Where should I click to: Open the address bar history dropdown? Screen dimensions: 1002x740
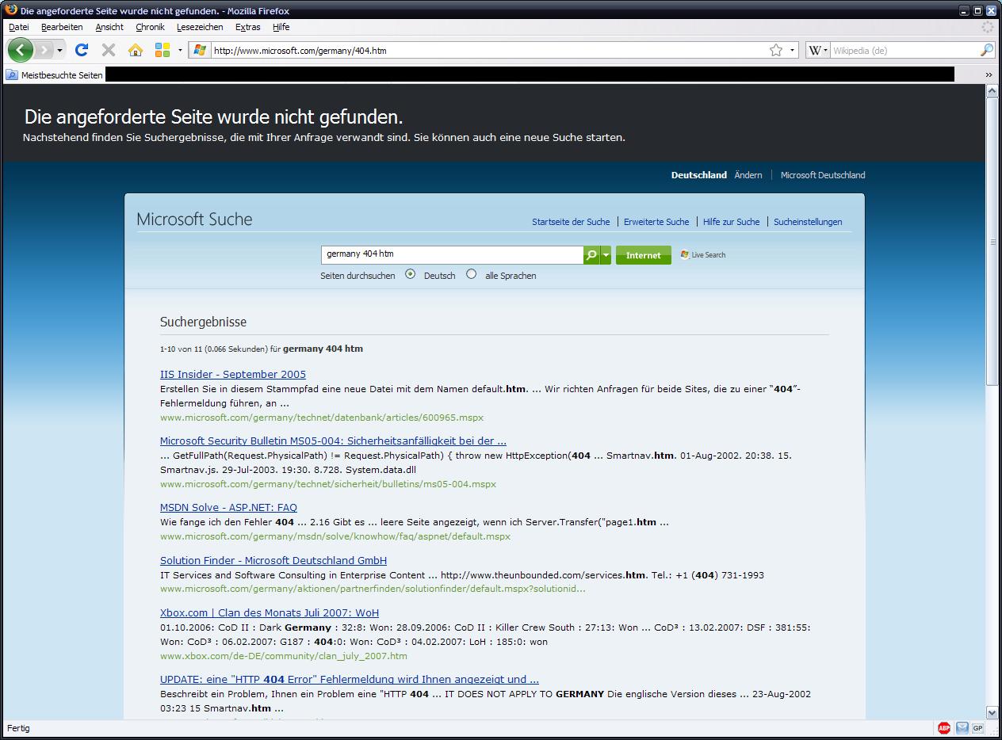792,50
